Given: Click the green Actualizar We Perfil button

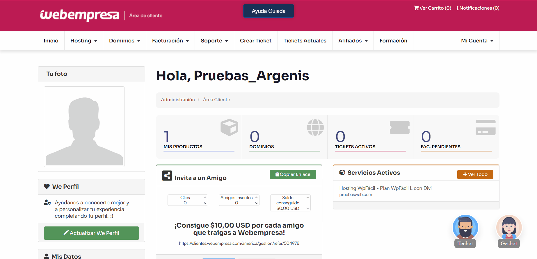Looking at the screenshot, I should [91, 233].
